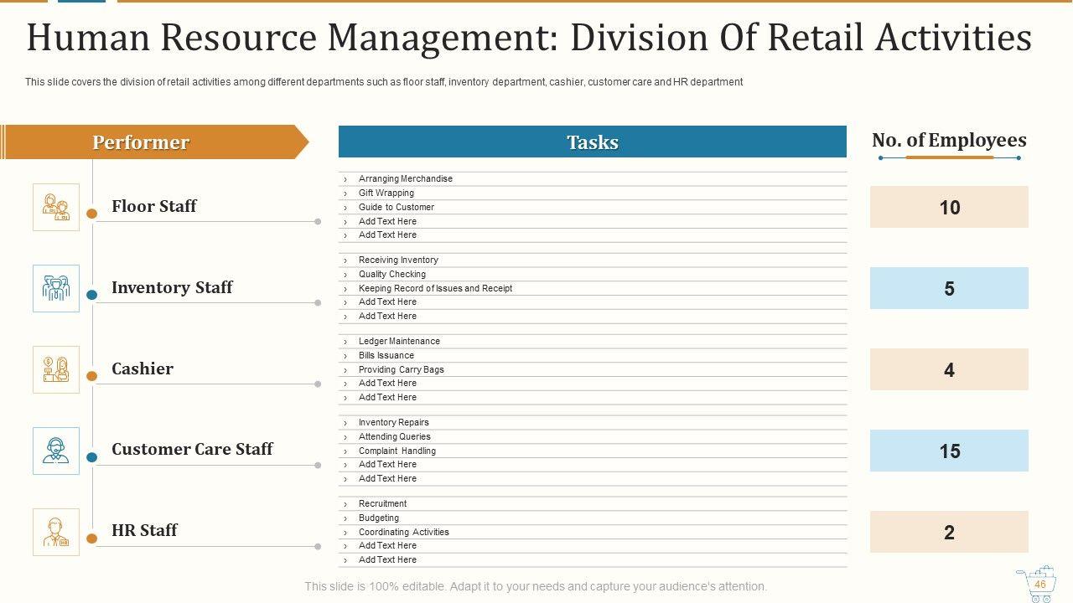Select the Cashier icon
1073x603 pixels.
pos(56,369)
